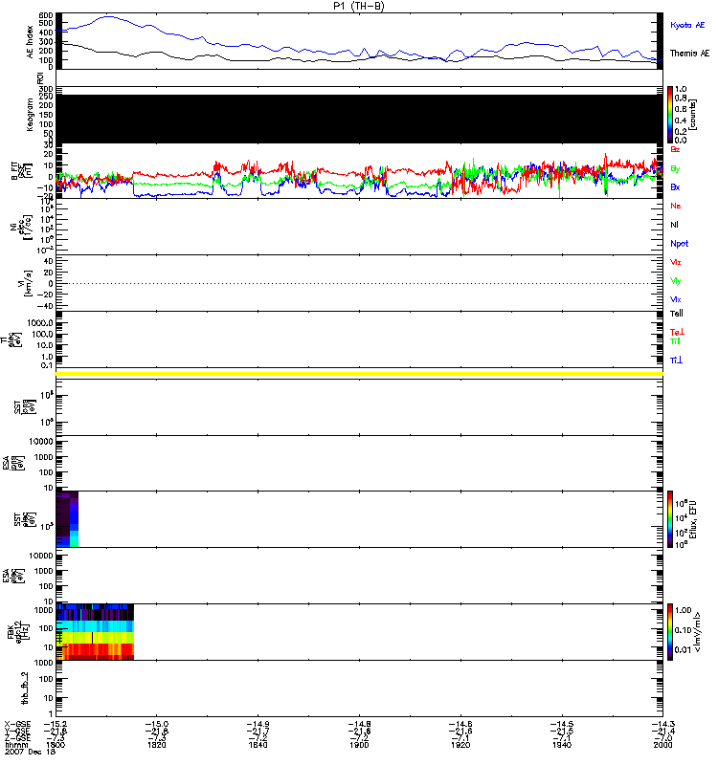Click the 1940 time tick label

click(562, 745)
